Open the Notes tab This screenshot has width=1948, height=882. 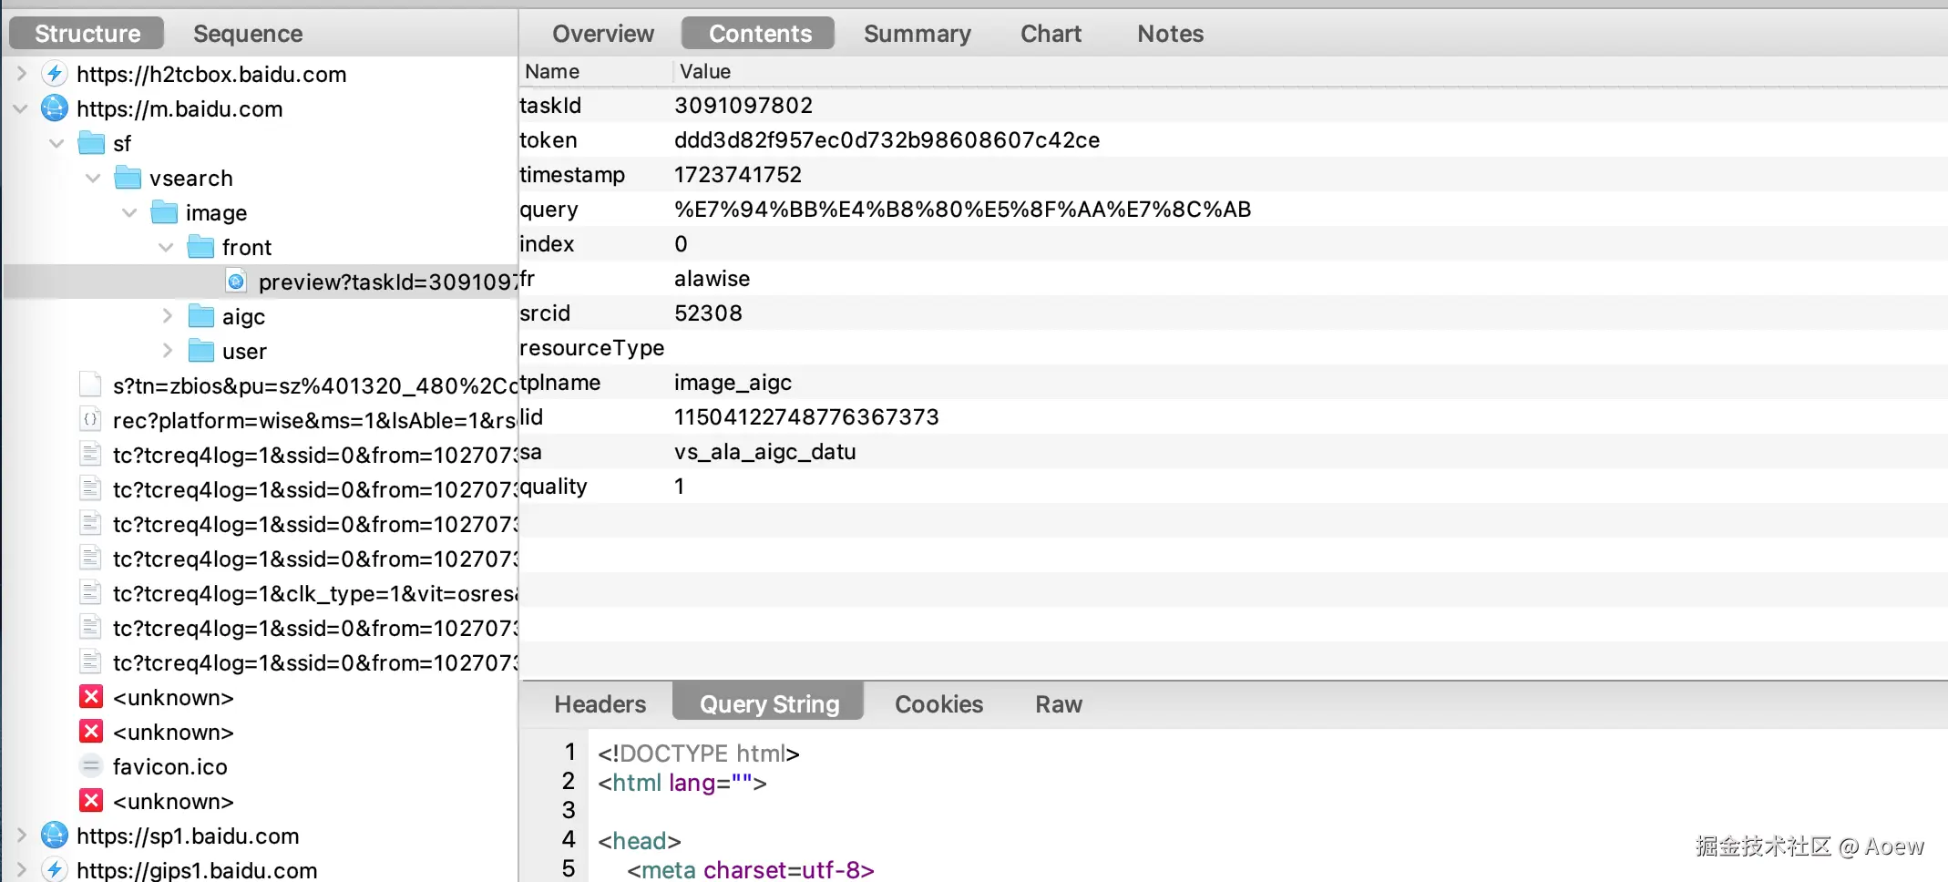[1170, 34]
